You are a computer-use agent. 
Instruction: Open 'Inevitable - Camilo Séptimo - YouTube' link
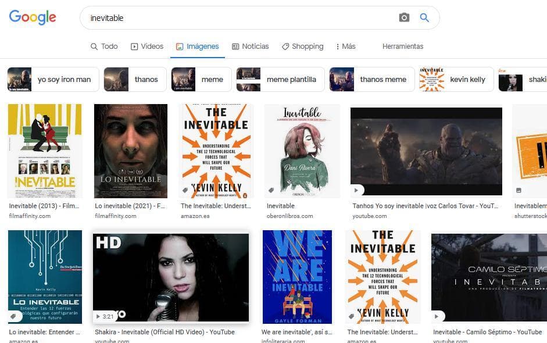pos(487,332)
